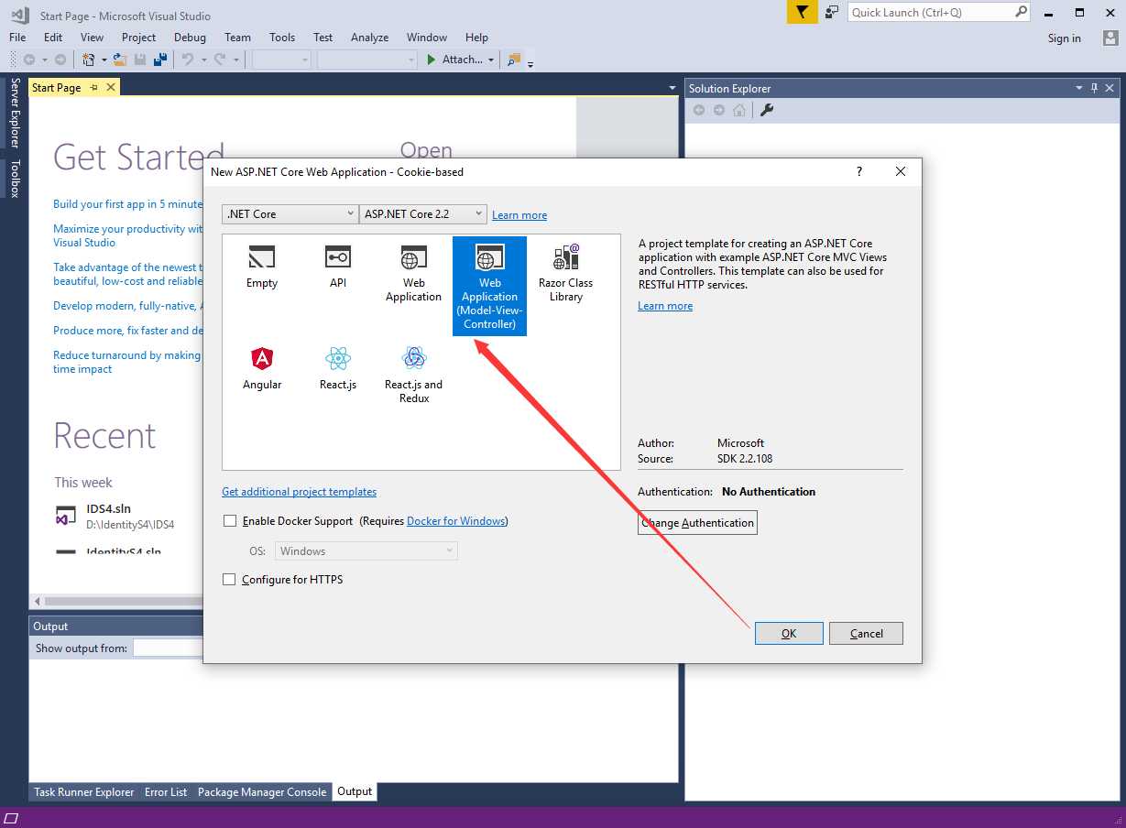Screen dimensions: 1126x828
Task: Choose the Razor Class Library template
Action: tap(565, 273)
